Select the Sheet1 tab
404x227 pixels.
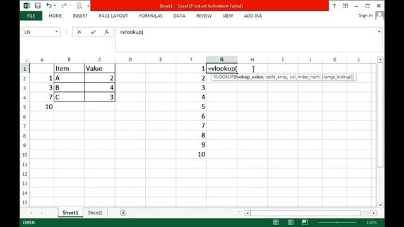pyautogui.click(x=70, y=213)
